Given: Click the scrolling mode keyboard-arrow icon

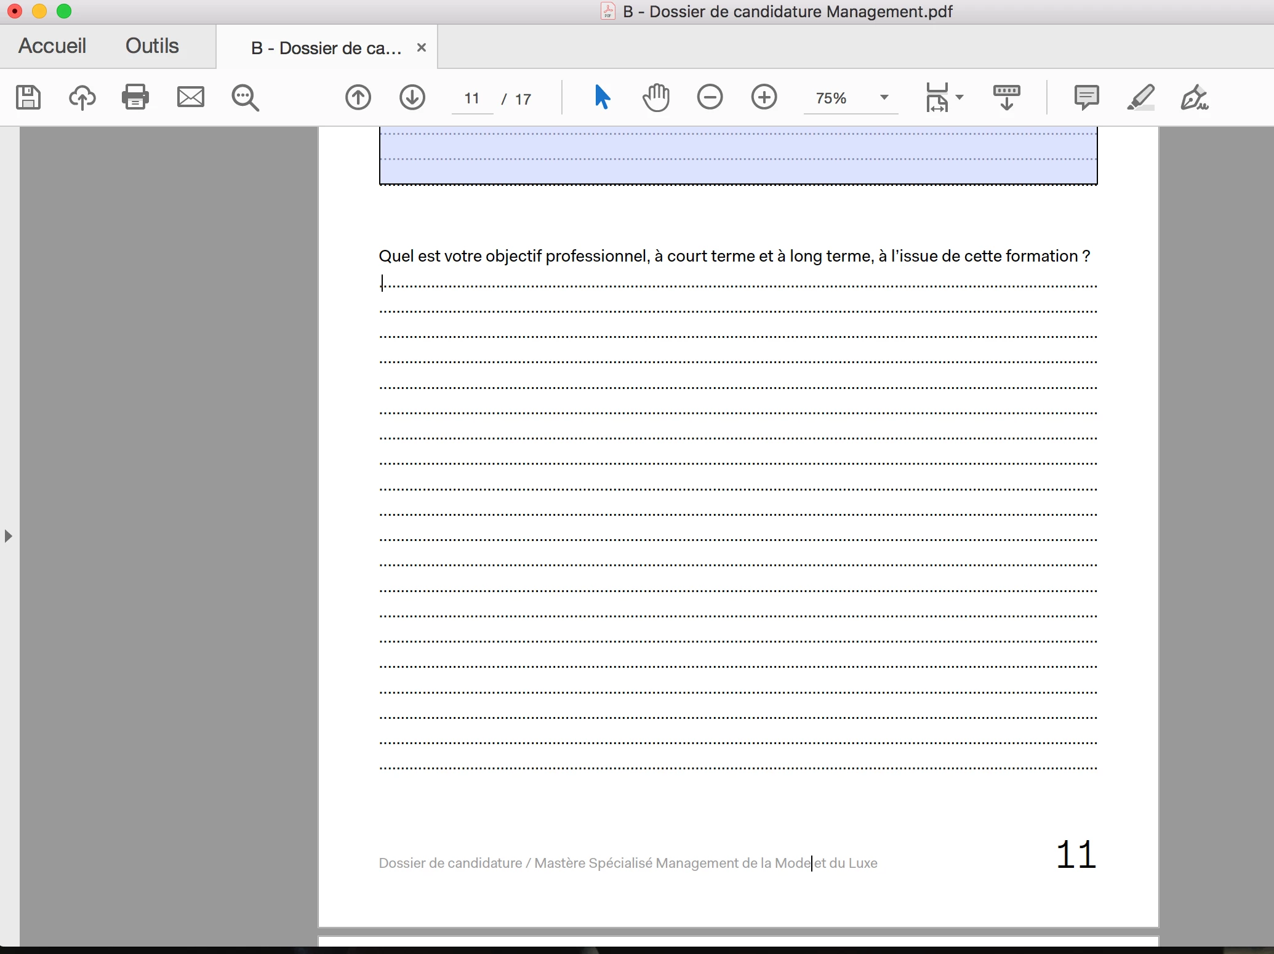Looking at the screenshot, I should 1006,97.
